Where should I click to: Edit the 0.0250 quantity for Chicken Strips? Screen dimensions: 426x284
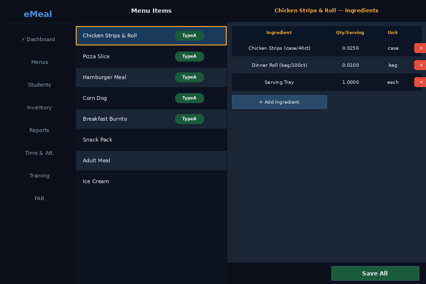(350, 48)
